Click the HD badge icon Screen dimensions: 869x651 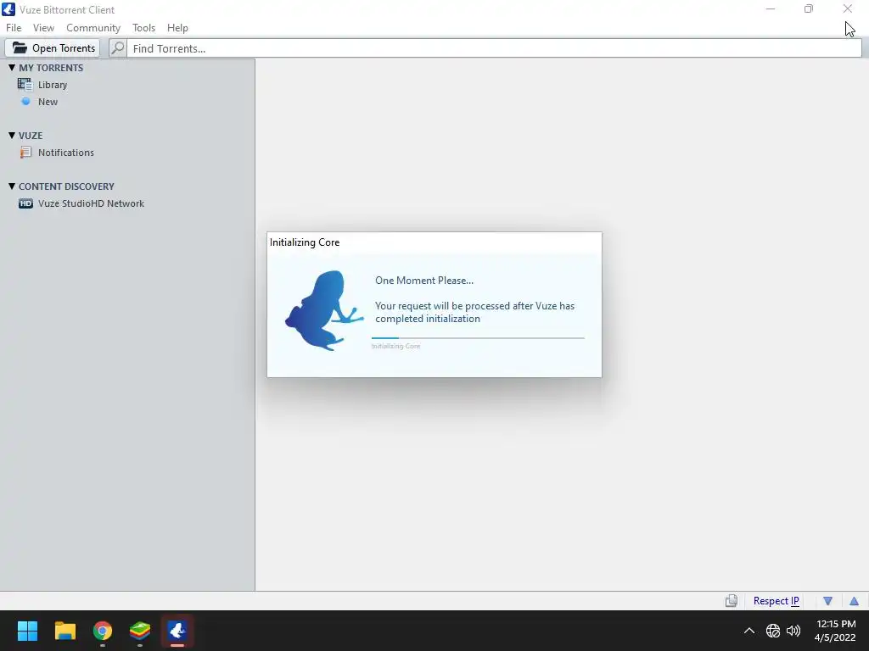[25, 203]
